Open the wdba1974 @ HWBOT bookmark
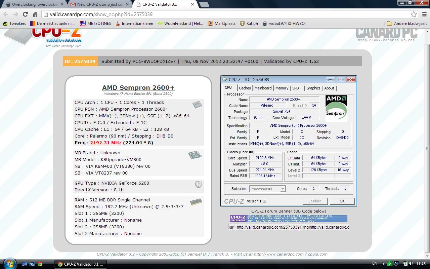Screen dimensions: 430x269 (285, 24)
